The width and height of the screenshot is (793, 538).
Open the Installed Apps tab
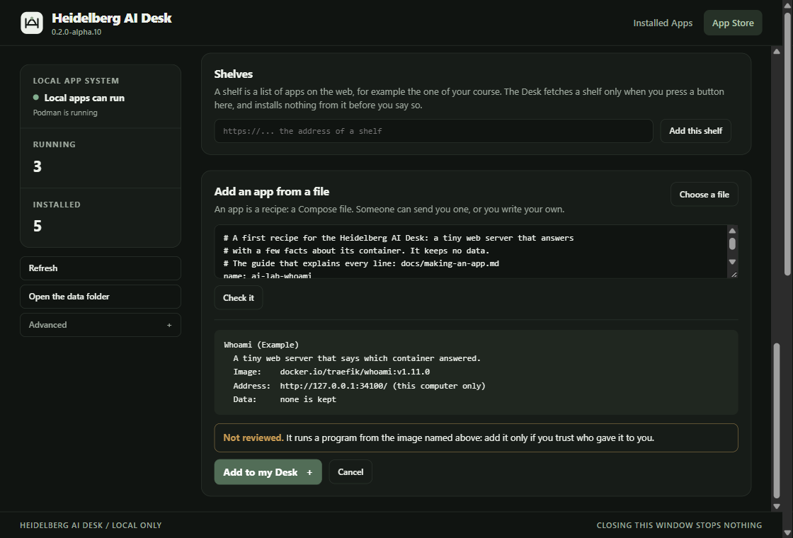[663, 23]
